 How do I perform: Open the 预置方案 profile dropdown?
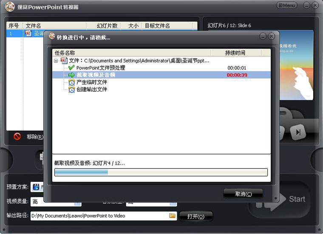37,187
